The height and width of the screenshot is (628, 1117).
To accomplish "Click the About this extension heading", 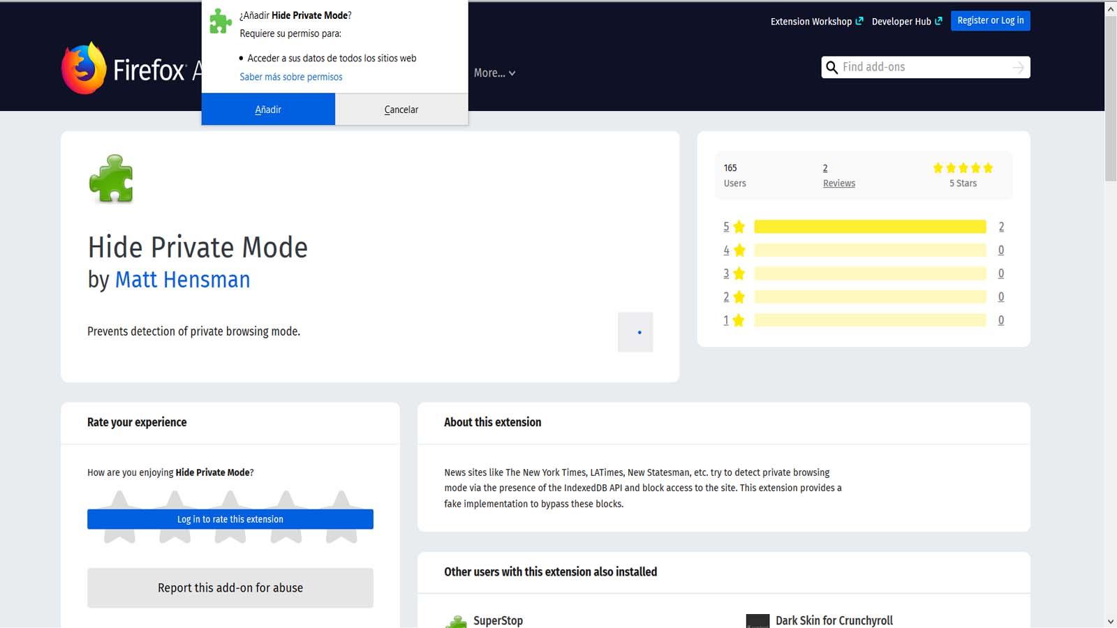I will (493, 422).
